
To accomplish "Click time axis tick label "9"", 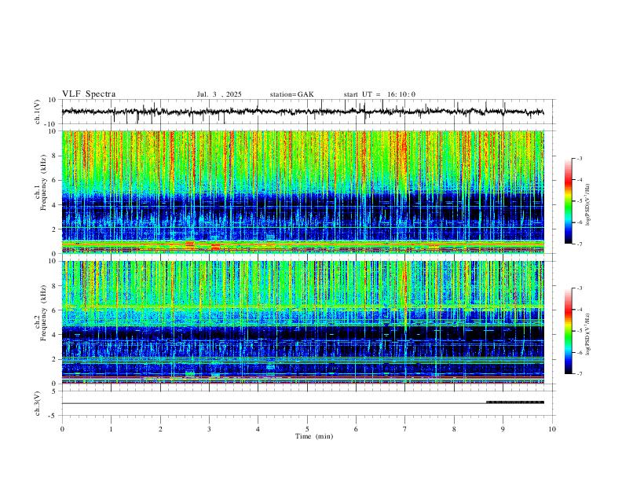I will (x=503, y=429).
